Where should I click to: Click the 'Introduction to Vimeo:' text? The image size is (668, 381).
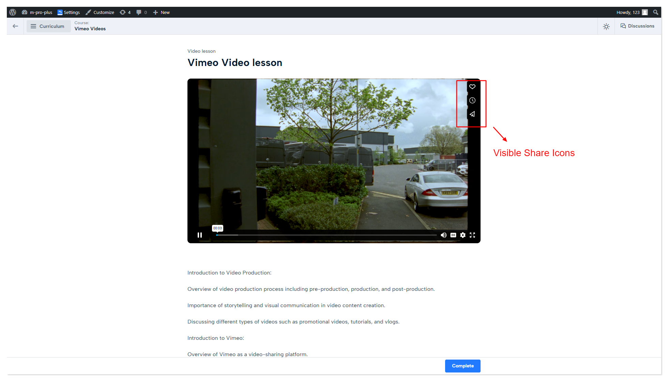click(216, 338)
